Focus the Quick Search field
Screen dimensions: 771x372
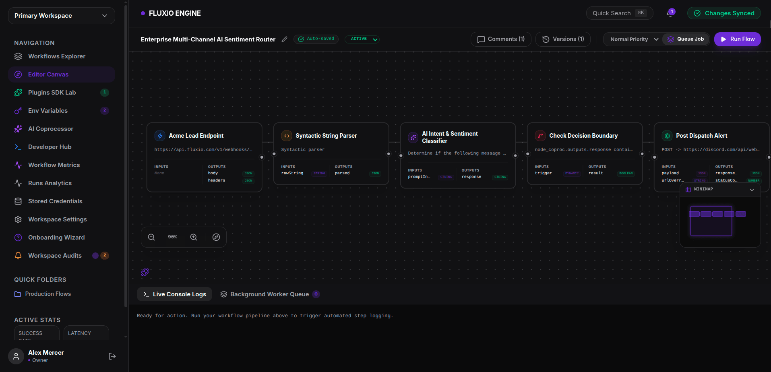tap(620, 13)
